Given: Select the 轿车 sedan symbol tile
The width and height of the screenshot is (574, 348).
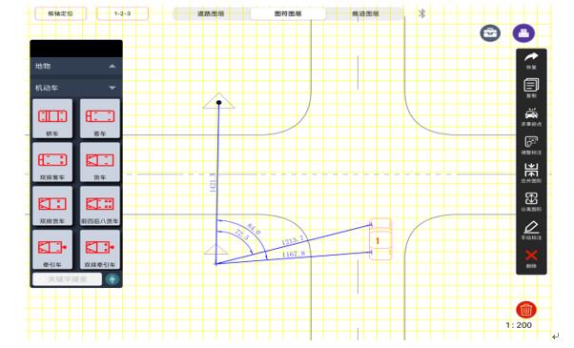Looking at the screenshot, I should pos(52,118).
